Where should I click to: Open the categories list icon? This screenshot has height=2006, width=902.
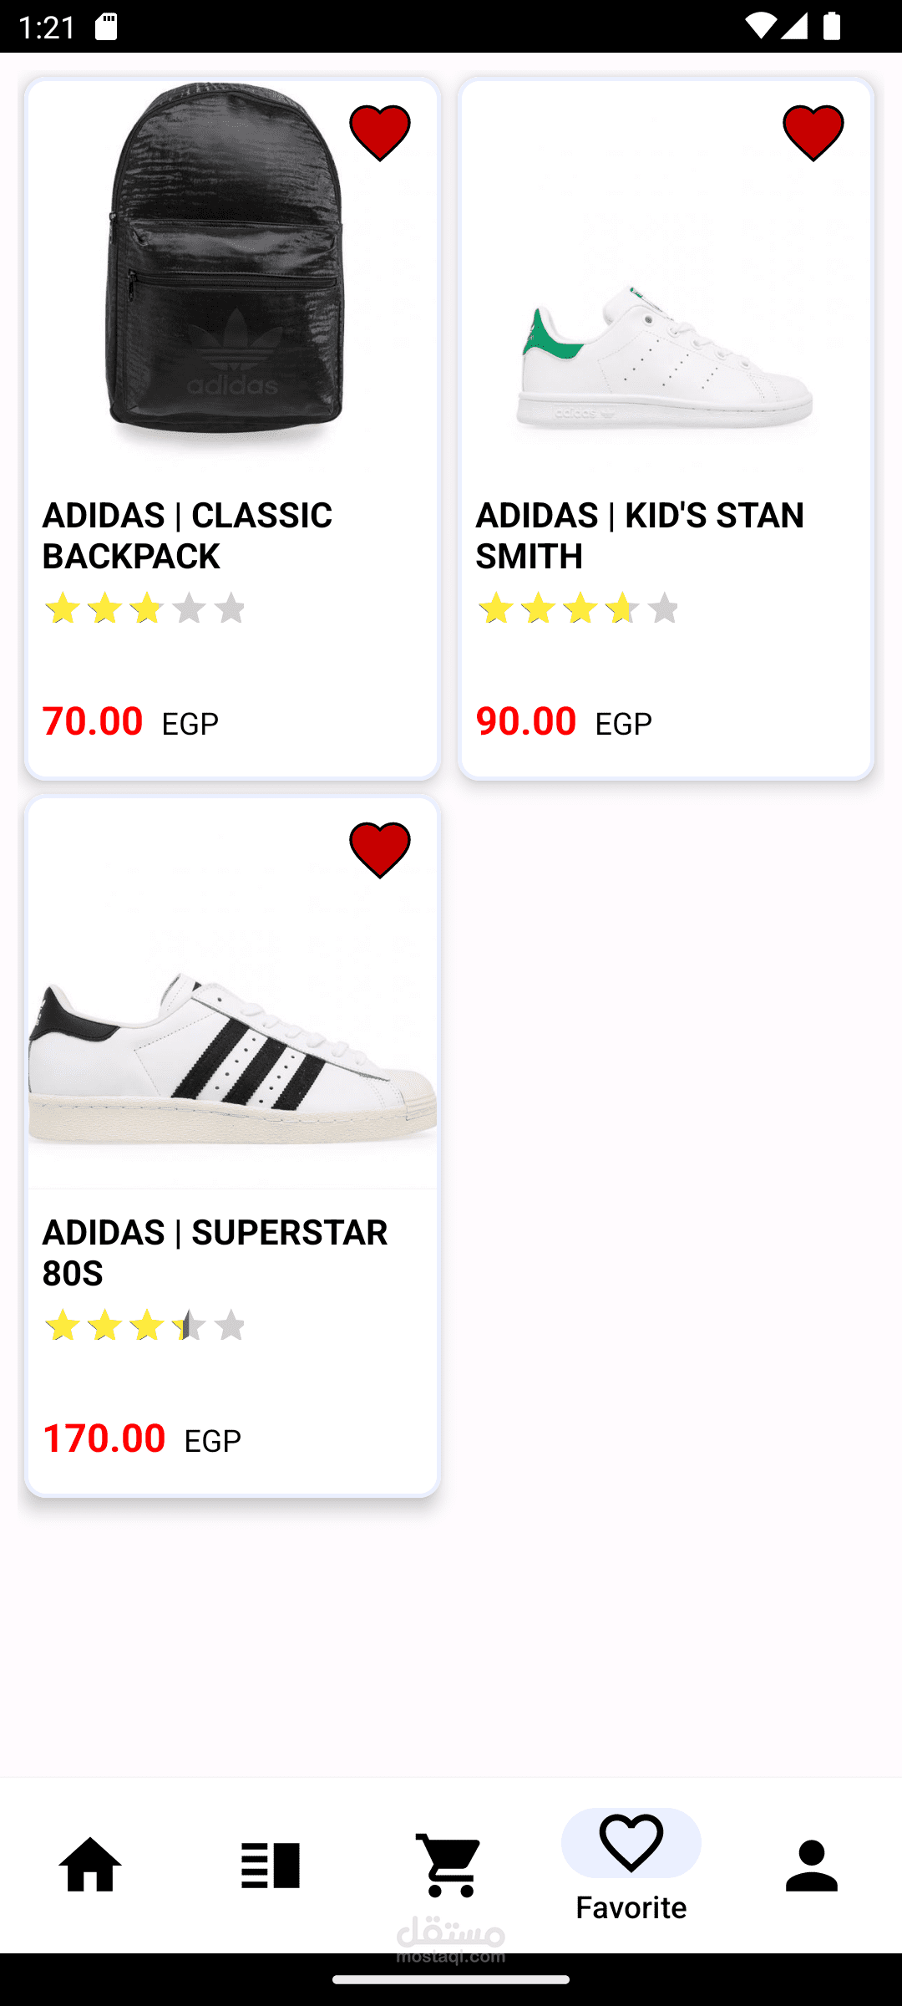(270, 1865)
